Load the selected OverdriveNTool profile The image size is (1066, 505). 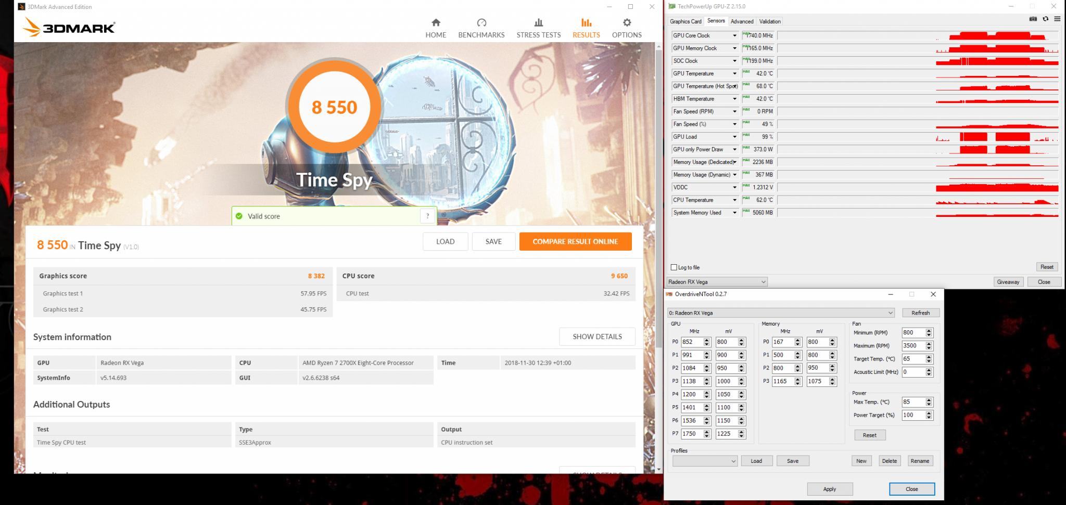(756, 461)
